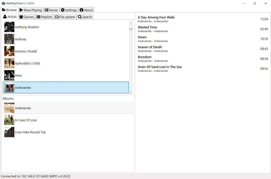Maximize the WpfMpdClient window
Image resolution: width=271 pixels, height=179 pixels.
255,3
